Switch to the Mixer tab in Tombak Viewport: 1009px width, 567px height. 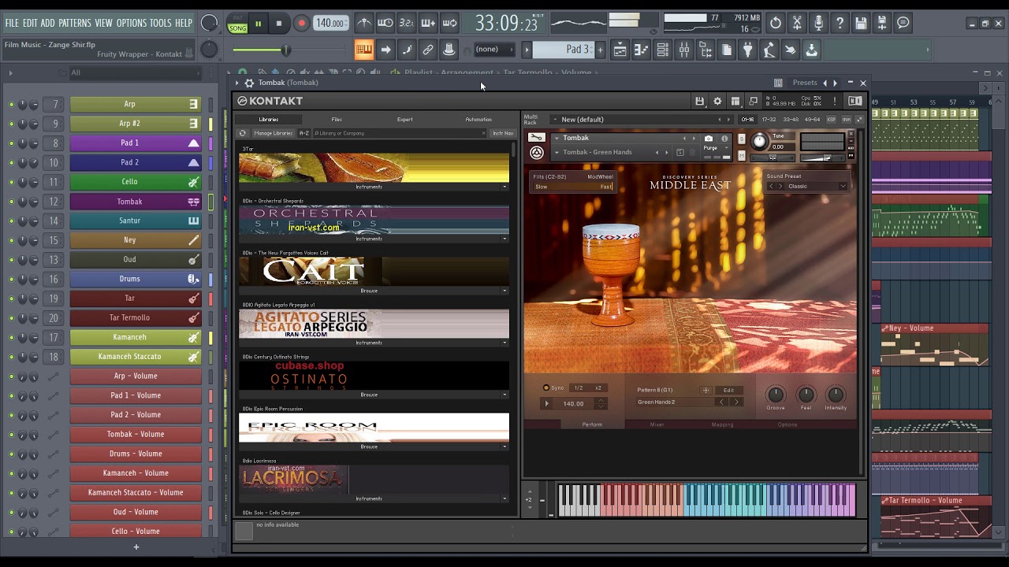coord(657,424)
